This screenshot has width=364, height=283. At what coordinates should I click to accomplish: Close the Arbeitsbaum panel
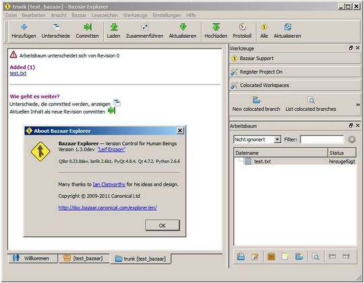357,126
